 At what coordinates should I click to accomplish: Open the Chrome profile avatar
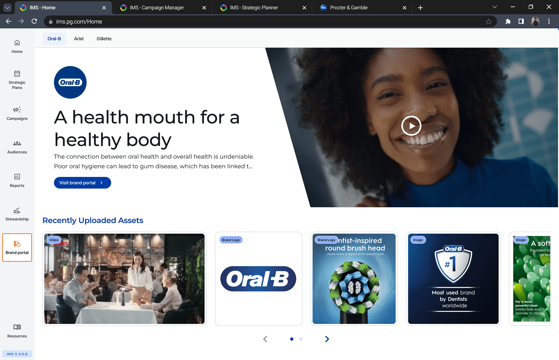click(x=535, y=21)
